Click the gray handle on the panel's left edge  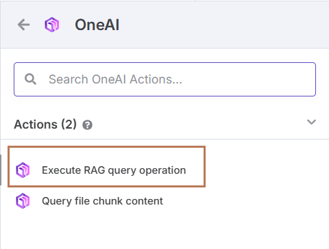(x=1, y=170)
